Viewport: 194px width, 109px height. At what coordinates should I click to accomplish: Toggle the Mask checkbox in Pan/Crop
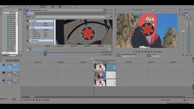[28, 50]
